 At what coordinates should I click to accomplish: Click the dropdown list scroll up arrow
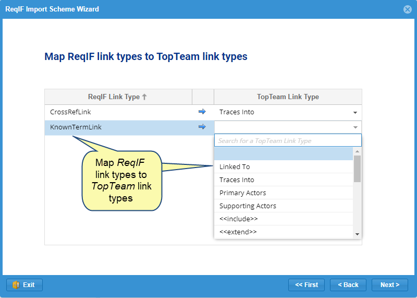click(357, 151)
